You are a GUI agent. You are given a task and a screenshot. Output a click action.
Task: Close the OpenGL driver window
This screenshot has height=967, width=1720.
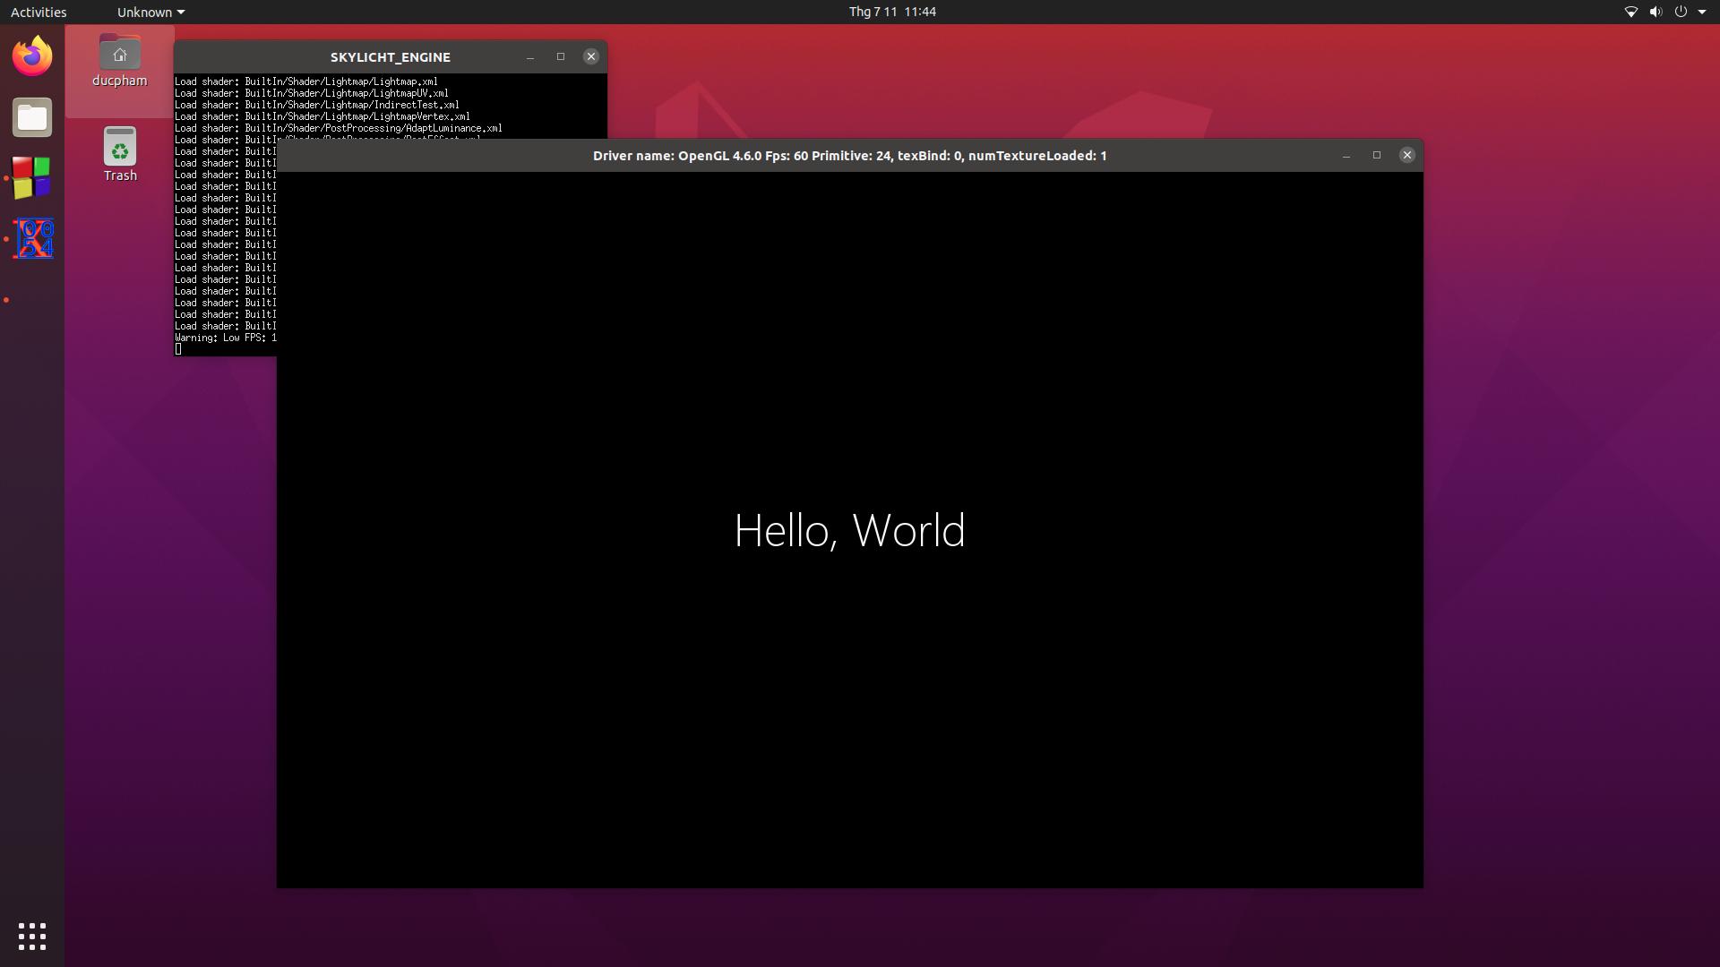click(1407, 155)
